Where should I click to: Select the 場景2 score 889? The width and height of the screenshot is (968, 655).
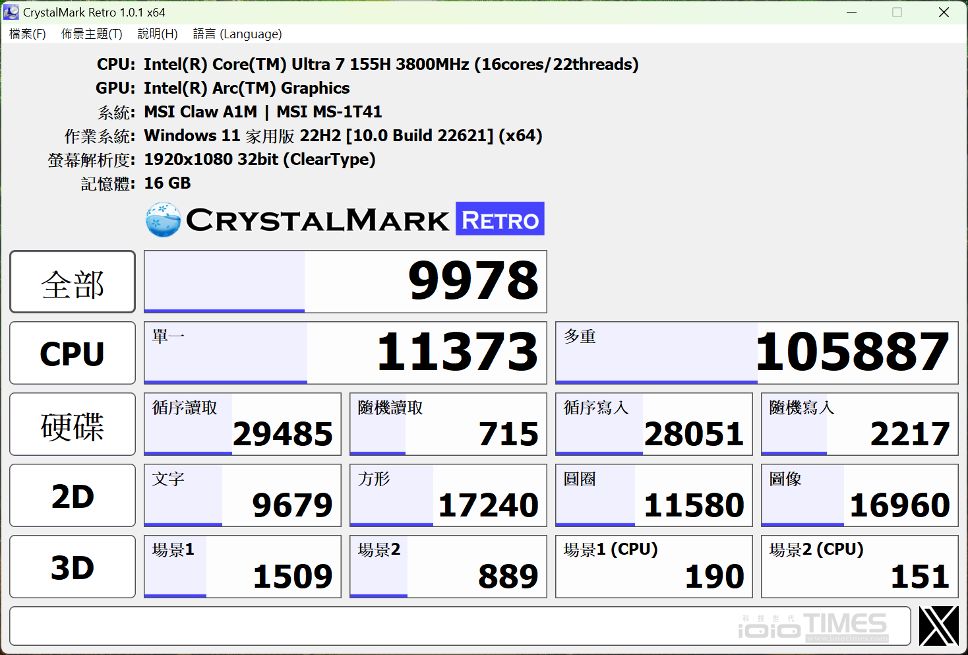tap(448, 567)
